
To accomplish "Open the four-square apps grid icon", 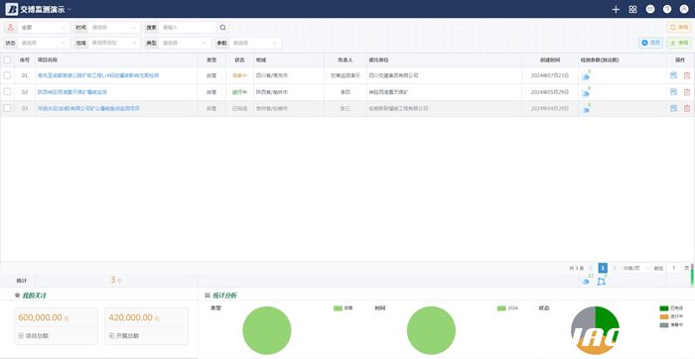I will [632, 9].
